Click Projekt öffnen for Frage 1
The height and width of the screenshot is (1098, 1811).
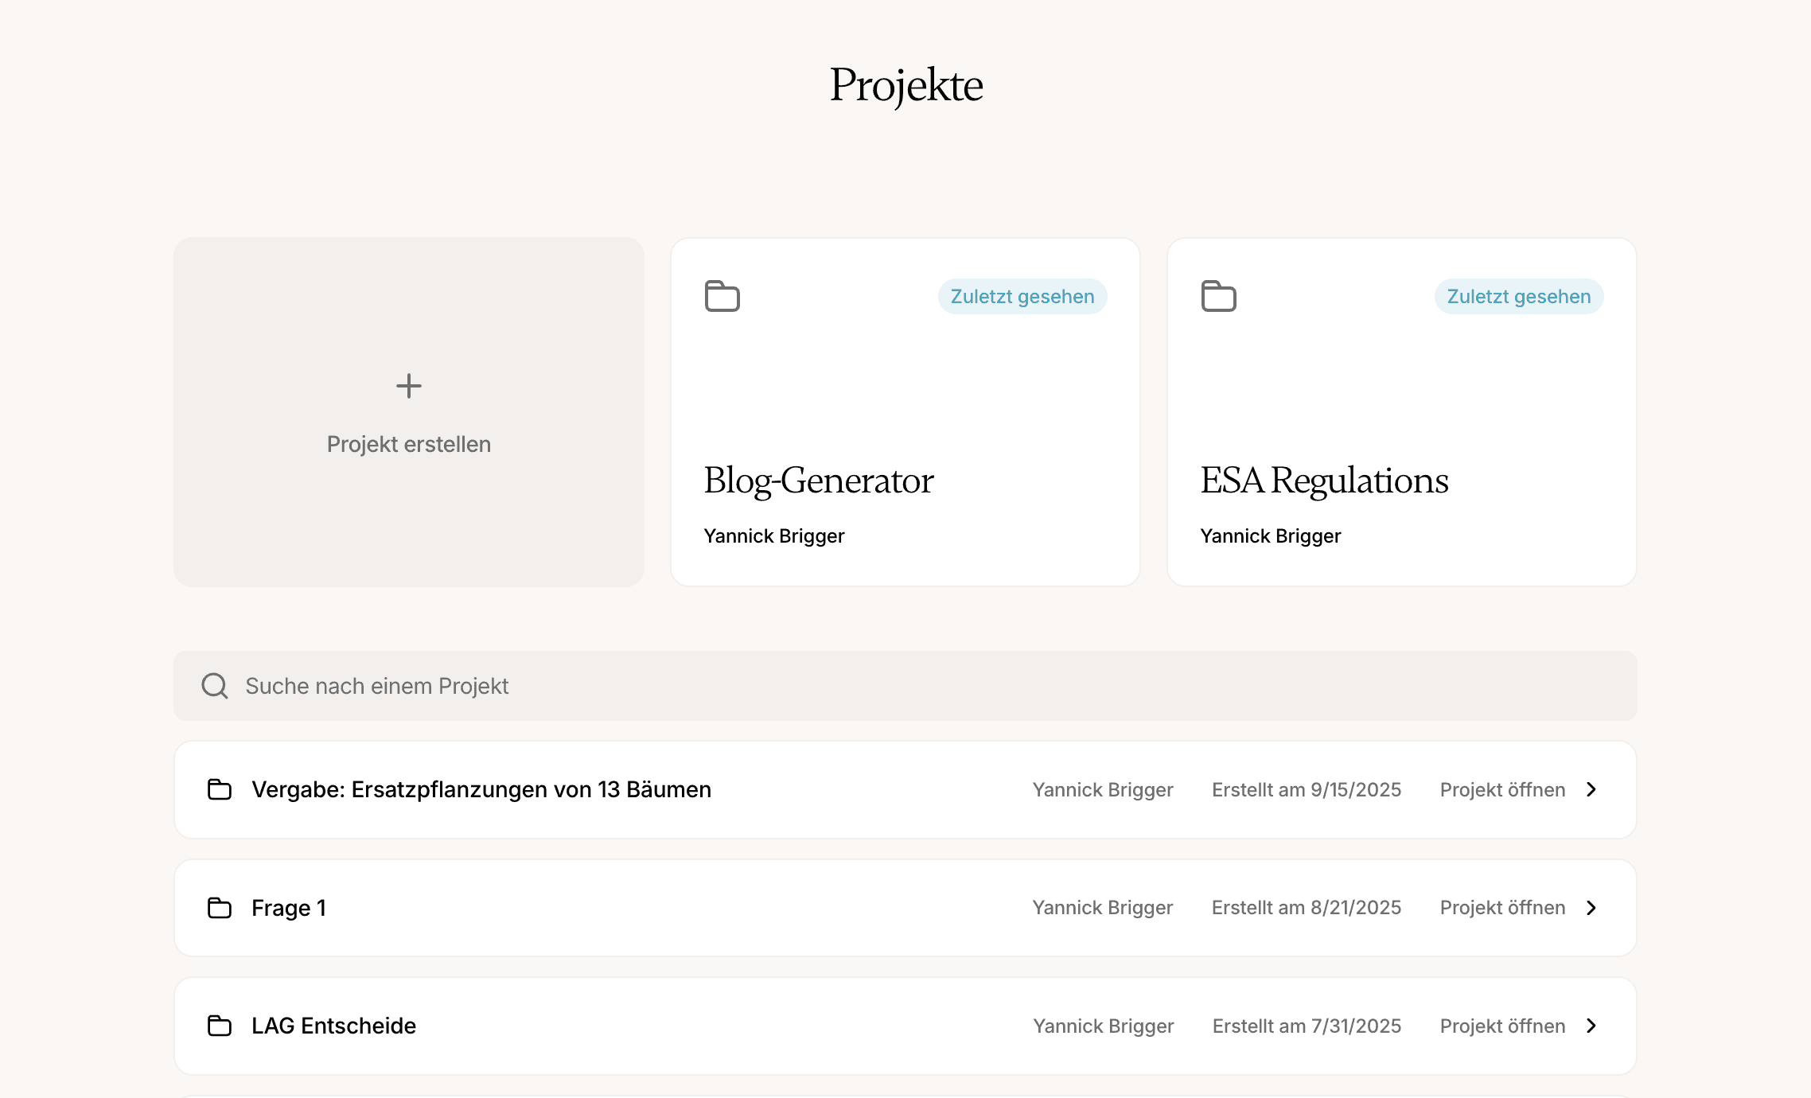1502,908
